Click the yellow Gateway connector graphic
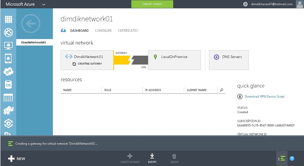The image size is (304, 166). pyautogui.click(x=122, y=60)
